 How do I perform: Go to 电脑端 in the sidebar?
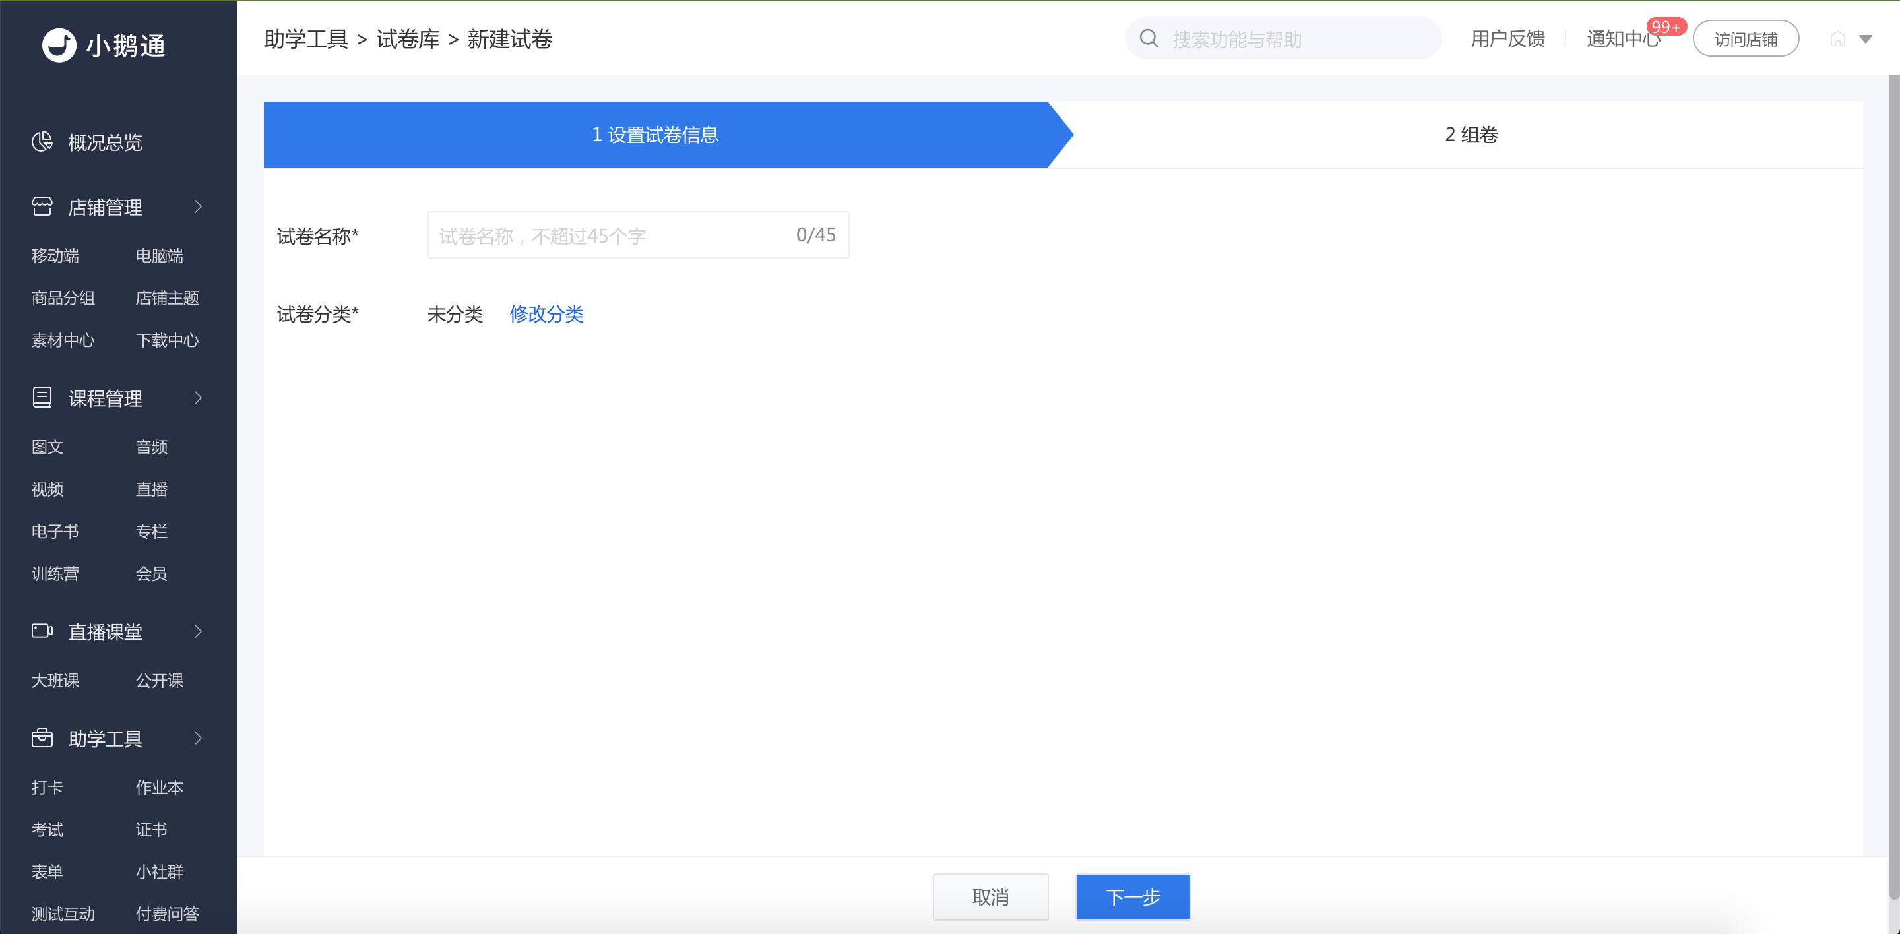(159, 256)
